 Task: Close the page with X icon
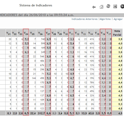point(122,6)
